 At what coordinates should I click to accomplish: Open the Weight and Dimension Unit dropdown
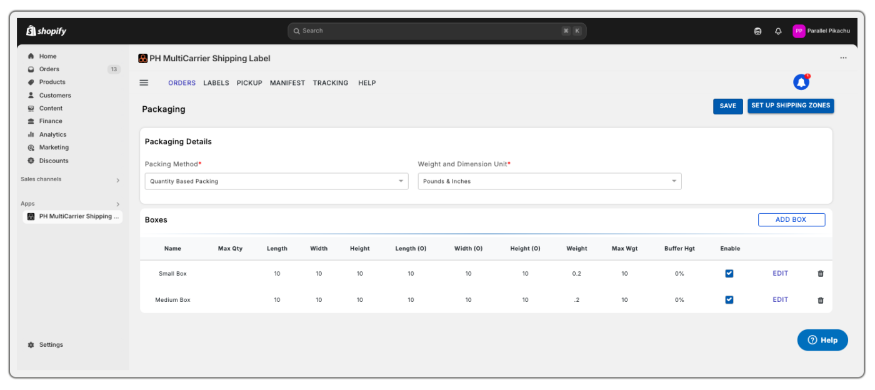pos(549,181)
